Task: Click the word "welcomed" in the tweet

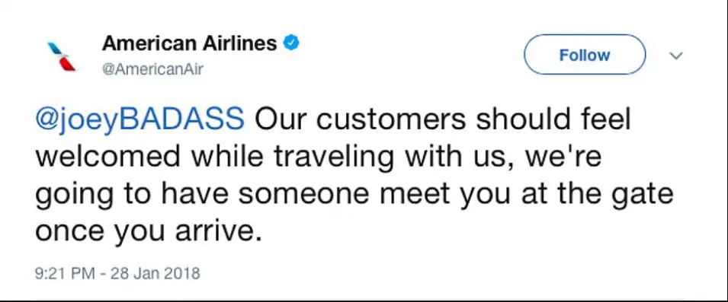Action: pyautogui.click(x=108, y=157)
